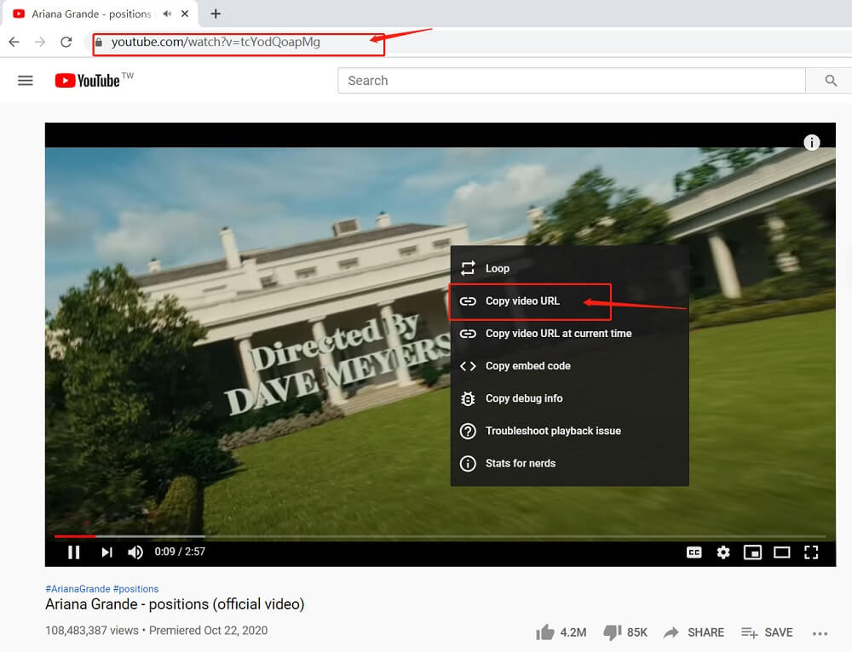This screenshot has height=652, width=852.
Task: Click into the YouTube Search field
Action: coord(571,80)
